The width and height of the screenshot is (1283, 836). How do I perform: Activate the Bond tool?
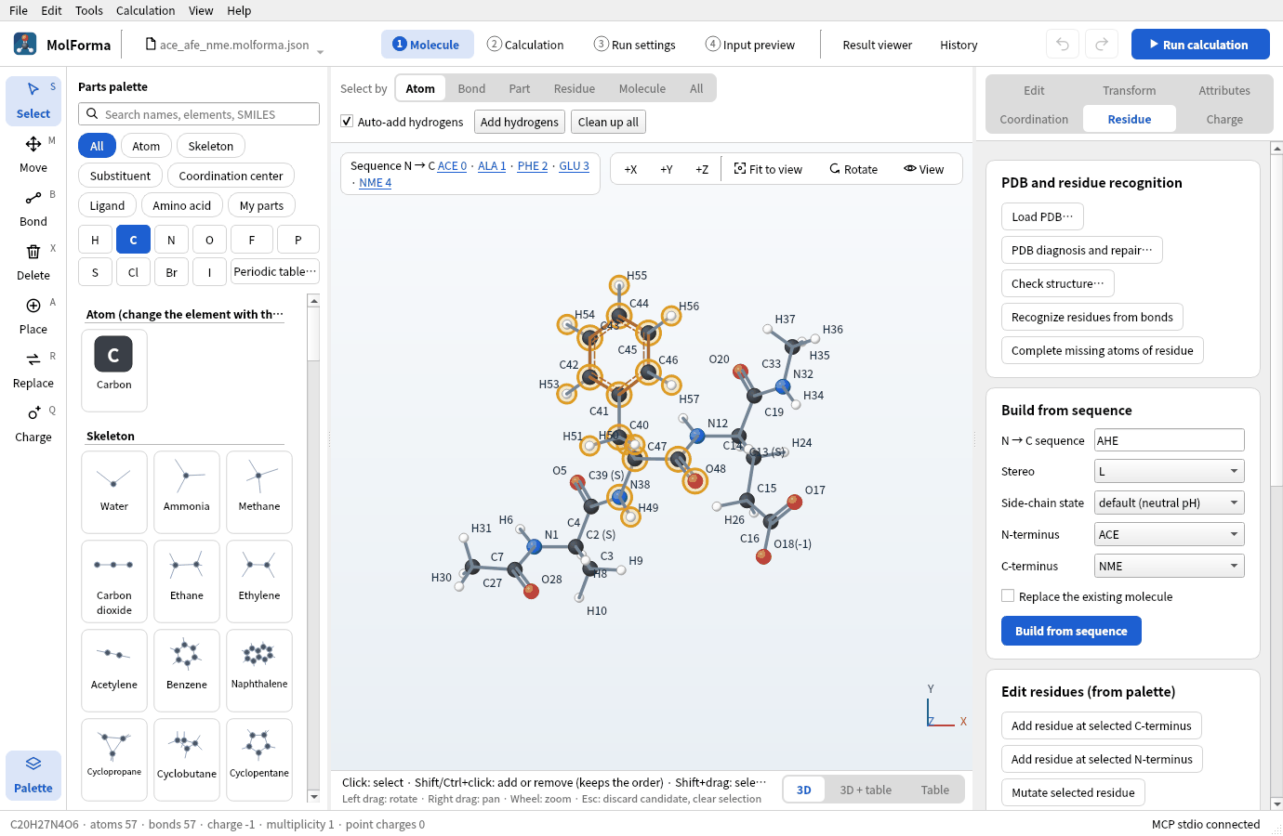(x=33, y=208)
